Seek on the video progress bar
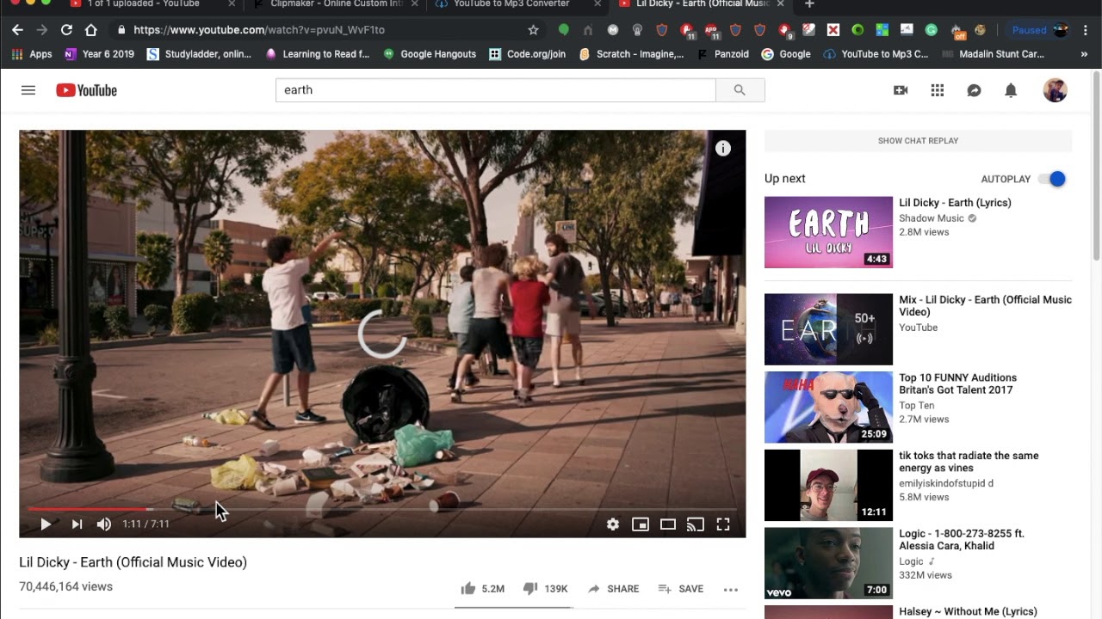 point(382,510)
